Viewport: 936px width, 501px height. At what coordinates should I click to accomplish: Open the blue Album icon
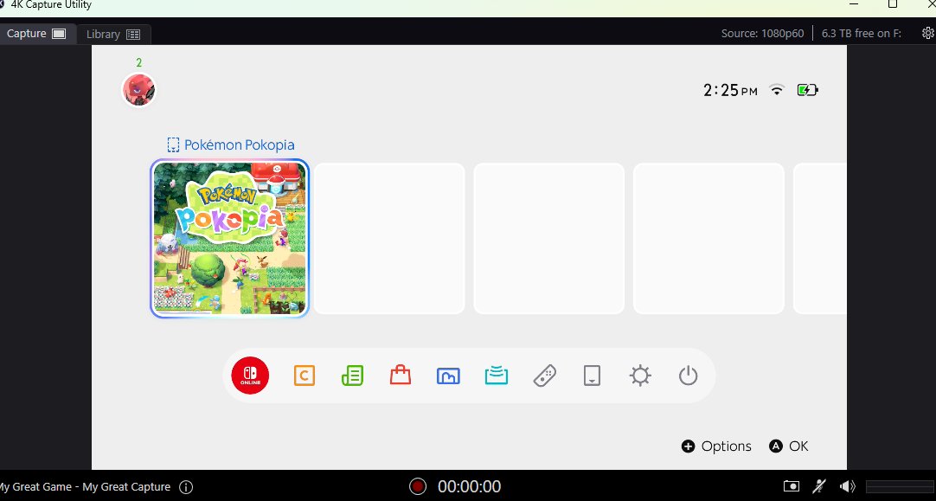point(448,376)
